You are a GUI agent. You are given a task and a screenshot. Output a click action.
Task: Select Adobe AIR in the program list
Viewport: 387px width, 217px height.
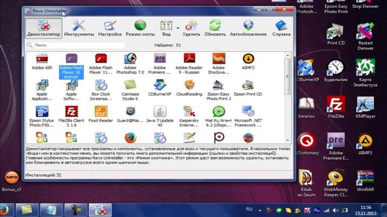click(42, 61)
